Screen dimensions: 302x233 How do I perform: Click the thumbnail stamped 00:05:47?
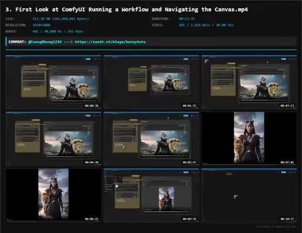pyautogui.click(x=151, y=139)
